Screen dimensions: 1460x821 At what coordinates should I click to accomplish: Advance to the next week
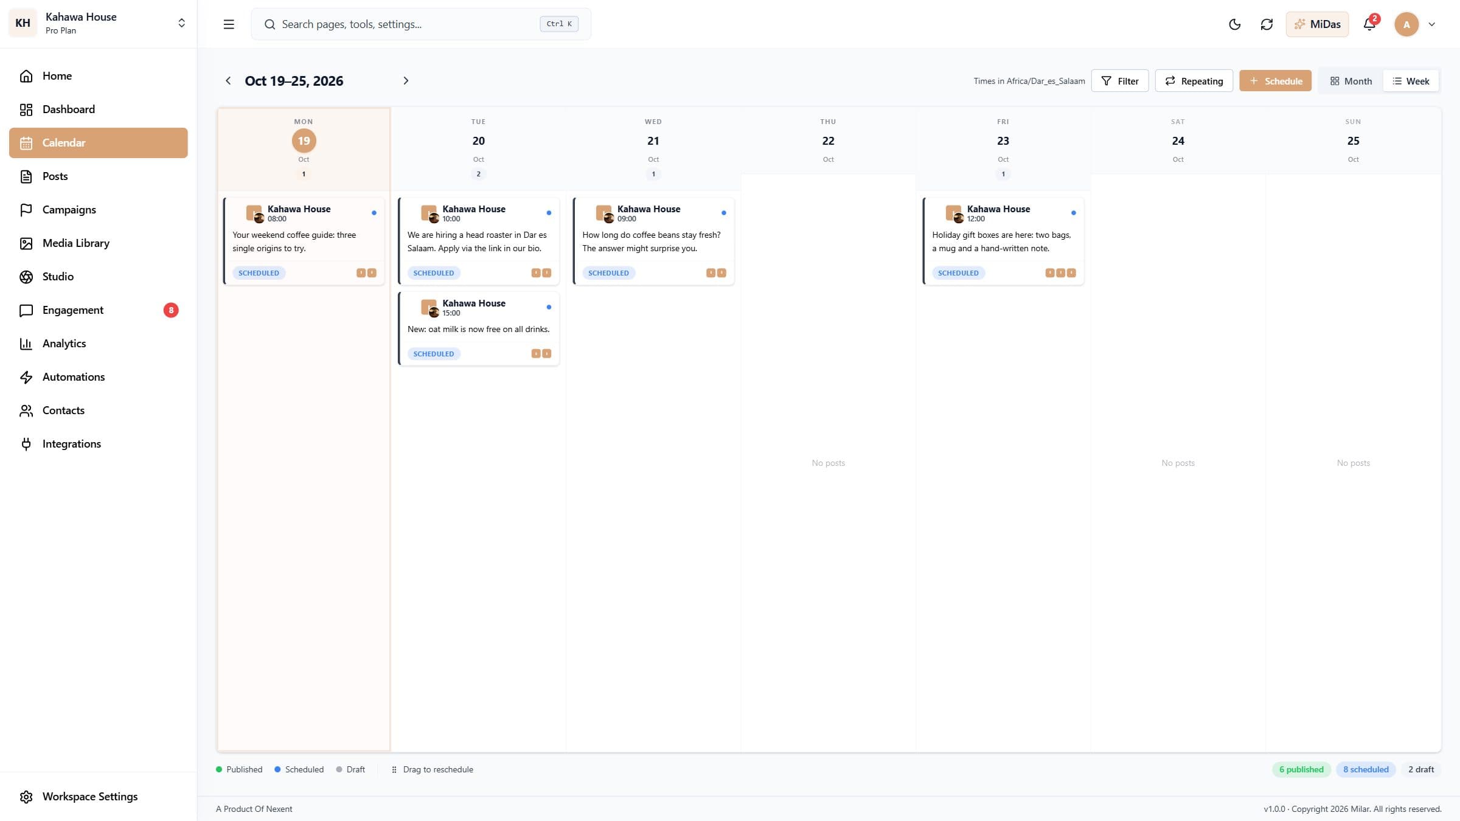tap(406, 81)
